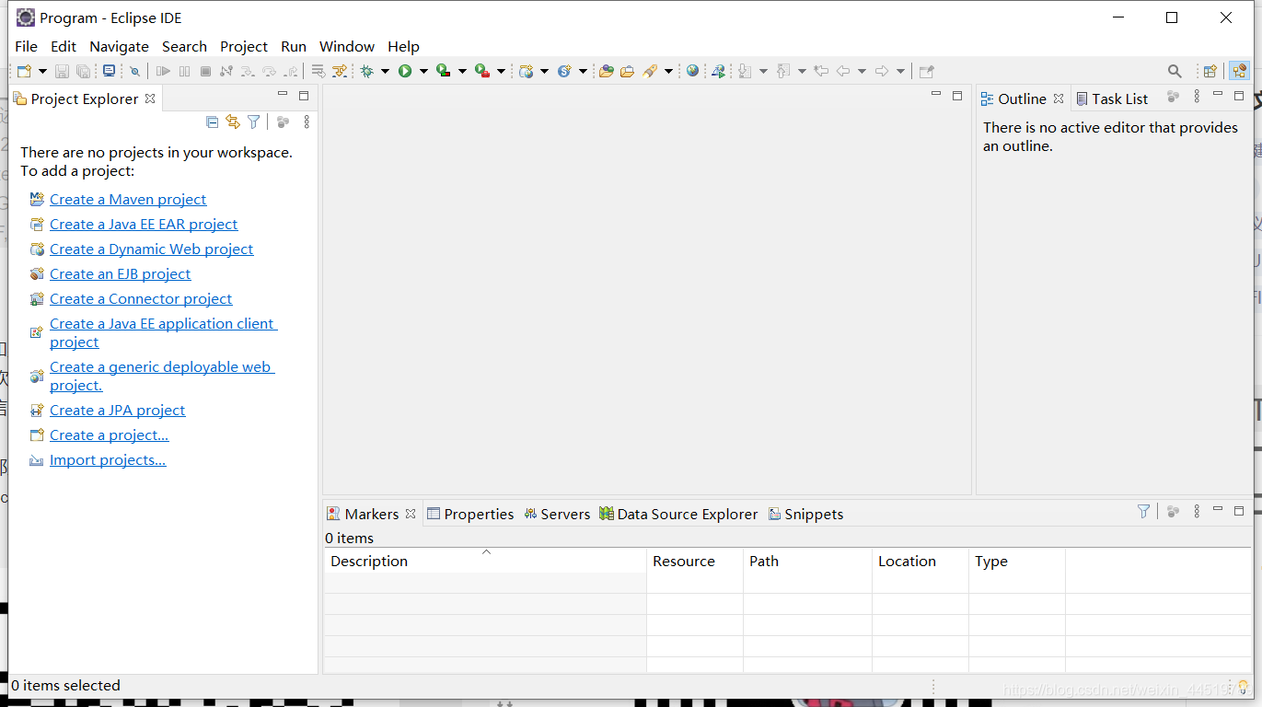Toggle Use Step Filters icon

point(340,71)
